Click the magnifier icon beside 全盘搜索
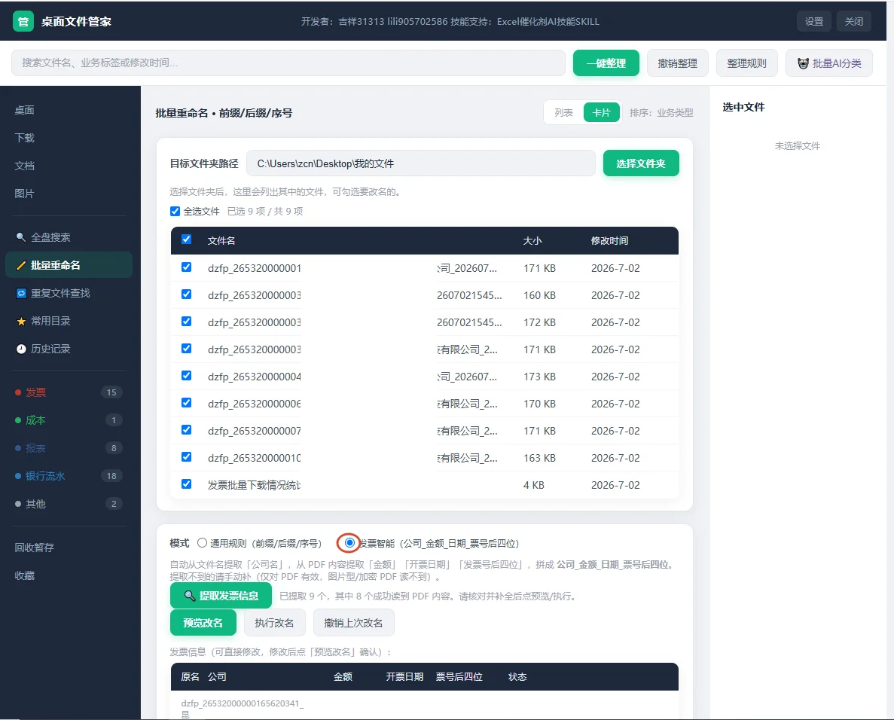Image resolution: width=894 pixels, height=720 pixels. pos(21,237)
